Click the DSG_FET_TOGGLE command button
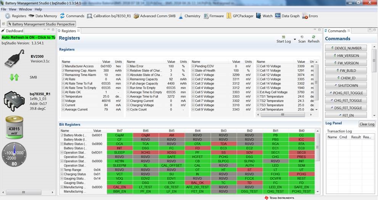 click(x=346, y=108)
